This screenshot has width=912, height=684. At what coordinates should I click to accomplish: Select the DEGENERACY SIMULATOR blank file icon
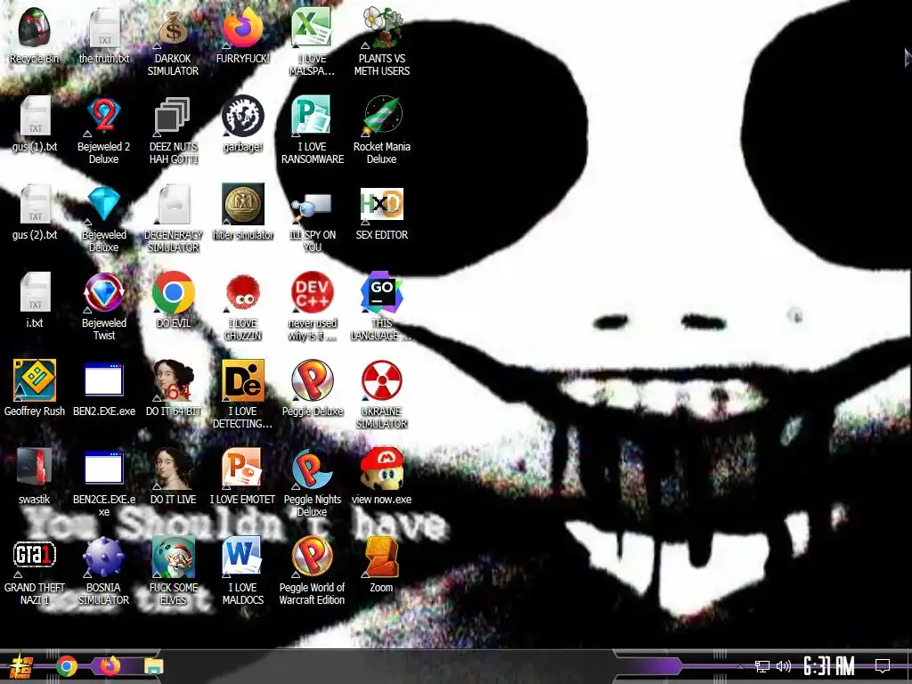(x=174, y=204)
